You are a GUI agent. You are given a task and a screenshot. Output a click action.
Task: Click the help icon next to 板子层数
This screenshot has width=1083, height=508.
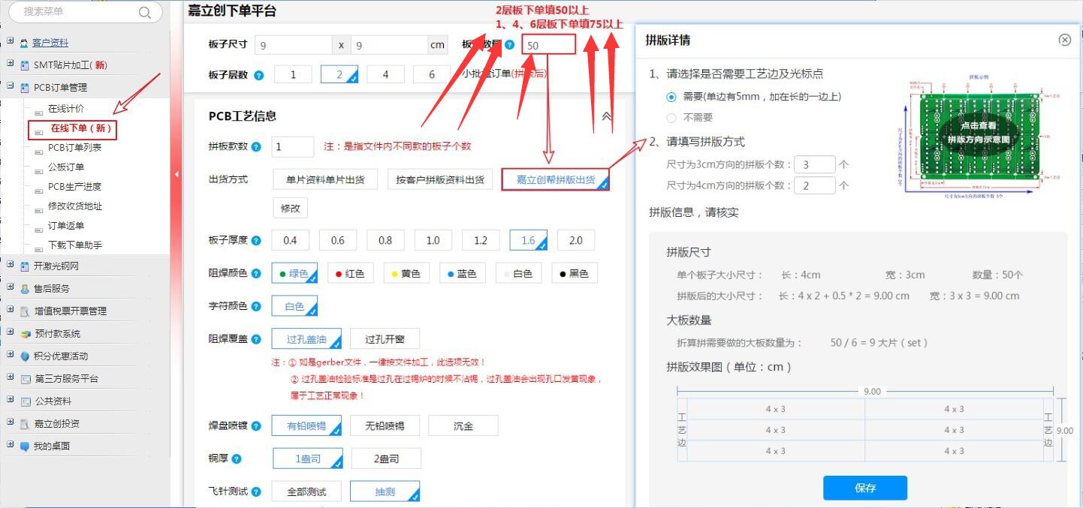259,75
